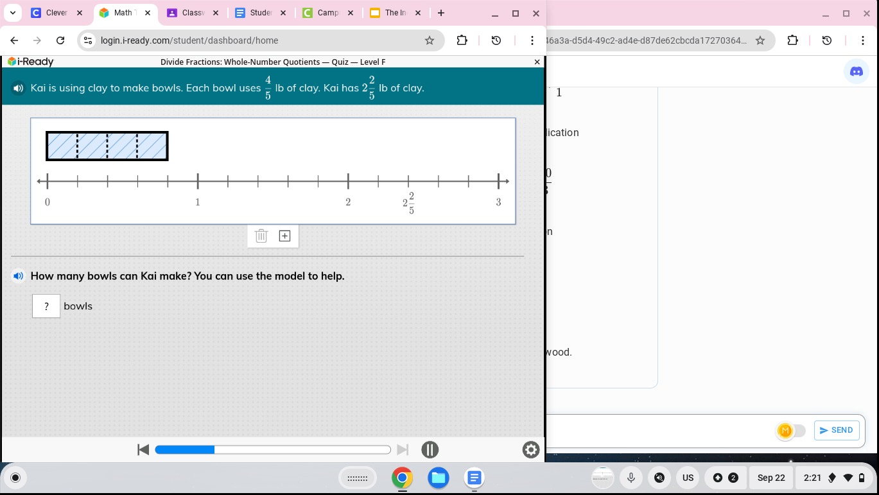
Task: Click the Discord icon in the background window
Action: point(856,72)
